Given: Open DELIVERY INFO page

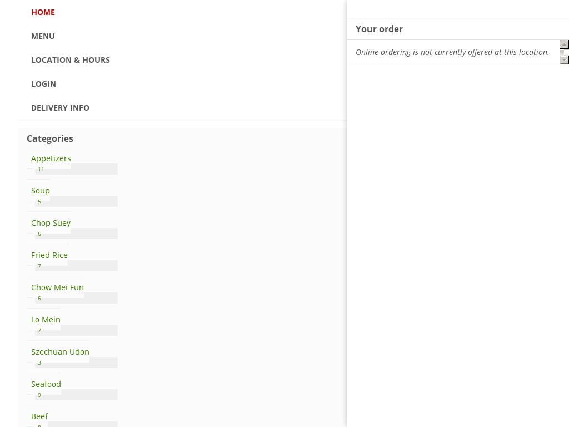Looking at the screenshot, I should [60, 108].
